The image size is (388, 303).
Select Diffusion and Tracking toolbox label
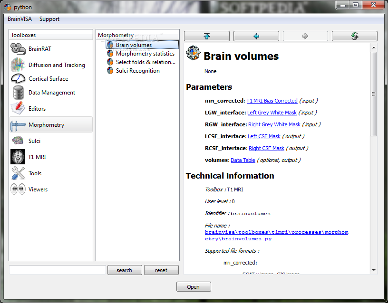pyautogui.click(x=57, y=65)
